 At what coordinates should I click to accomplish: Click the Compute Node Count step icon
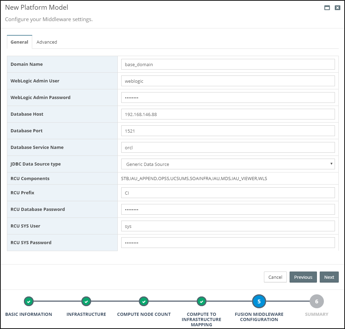(x=144, y=302)
